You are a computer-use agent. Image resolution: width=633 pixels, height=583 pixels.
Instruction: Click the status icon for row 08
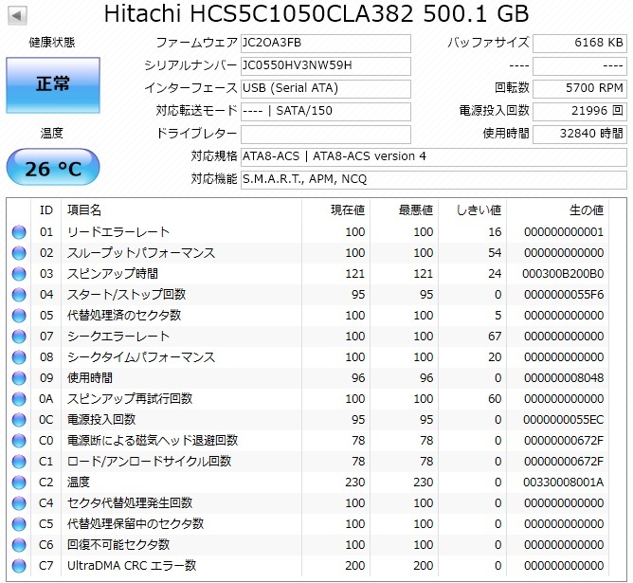click(x=19, y=357)
